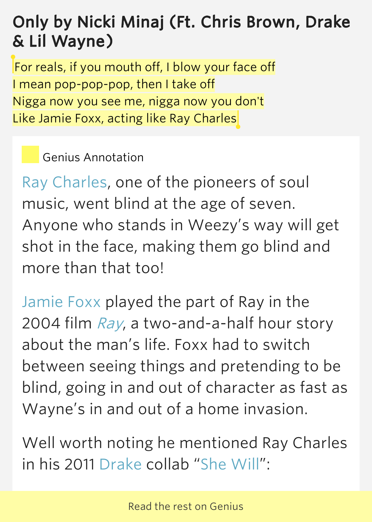Click 'Nicki Minaj' in the title heading

(x=121, y=22)
